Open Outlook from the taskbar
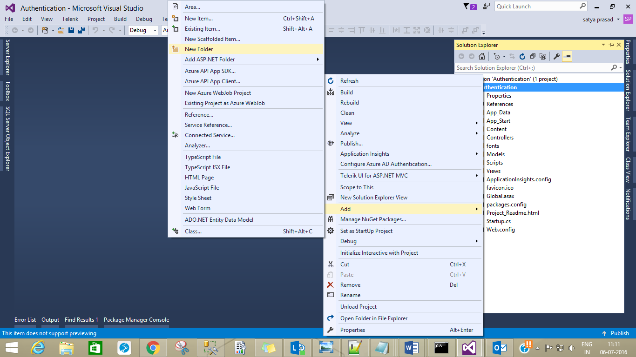Image resolution: width=636 pixels, height=357 pixels. click(499, 348)
